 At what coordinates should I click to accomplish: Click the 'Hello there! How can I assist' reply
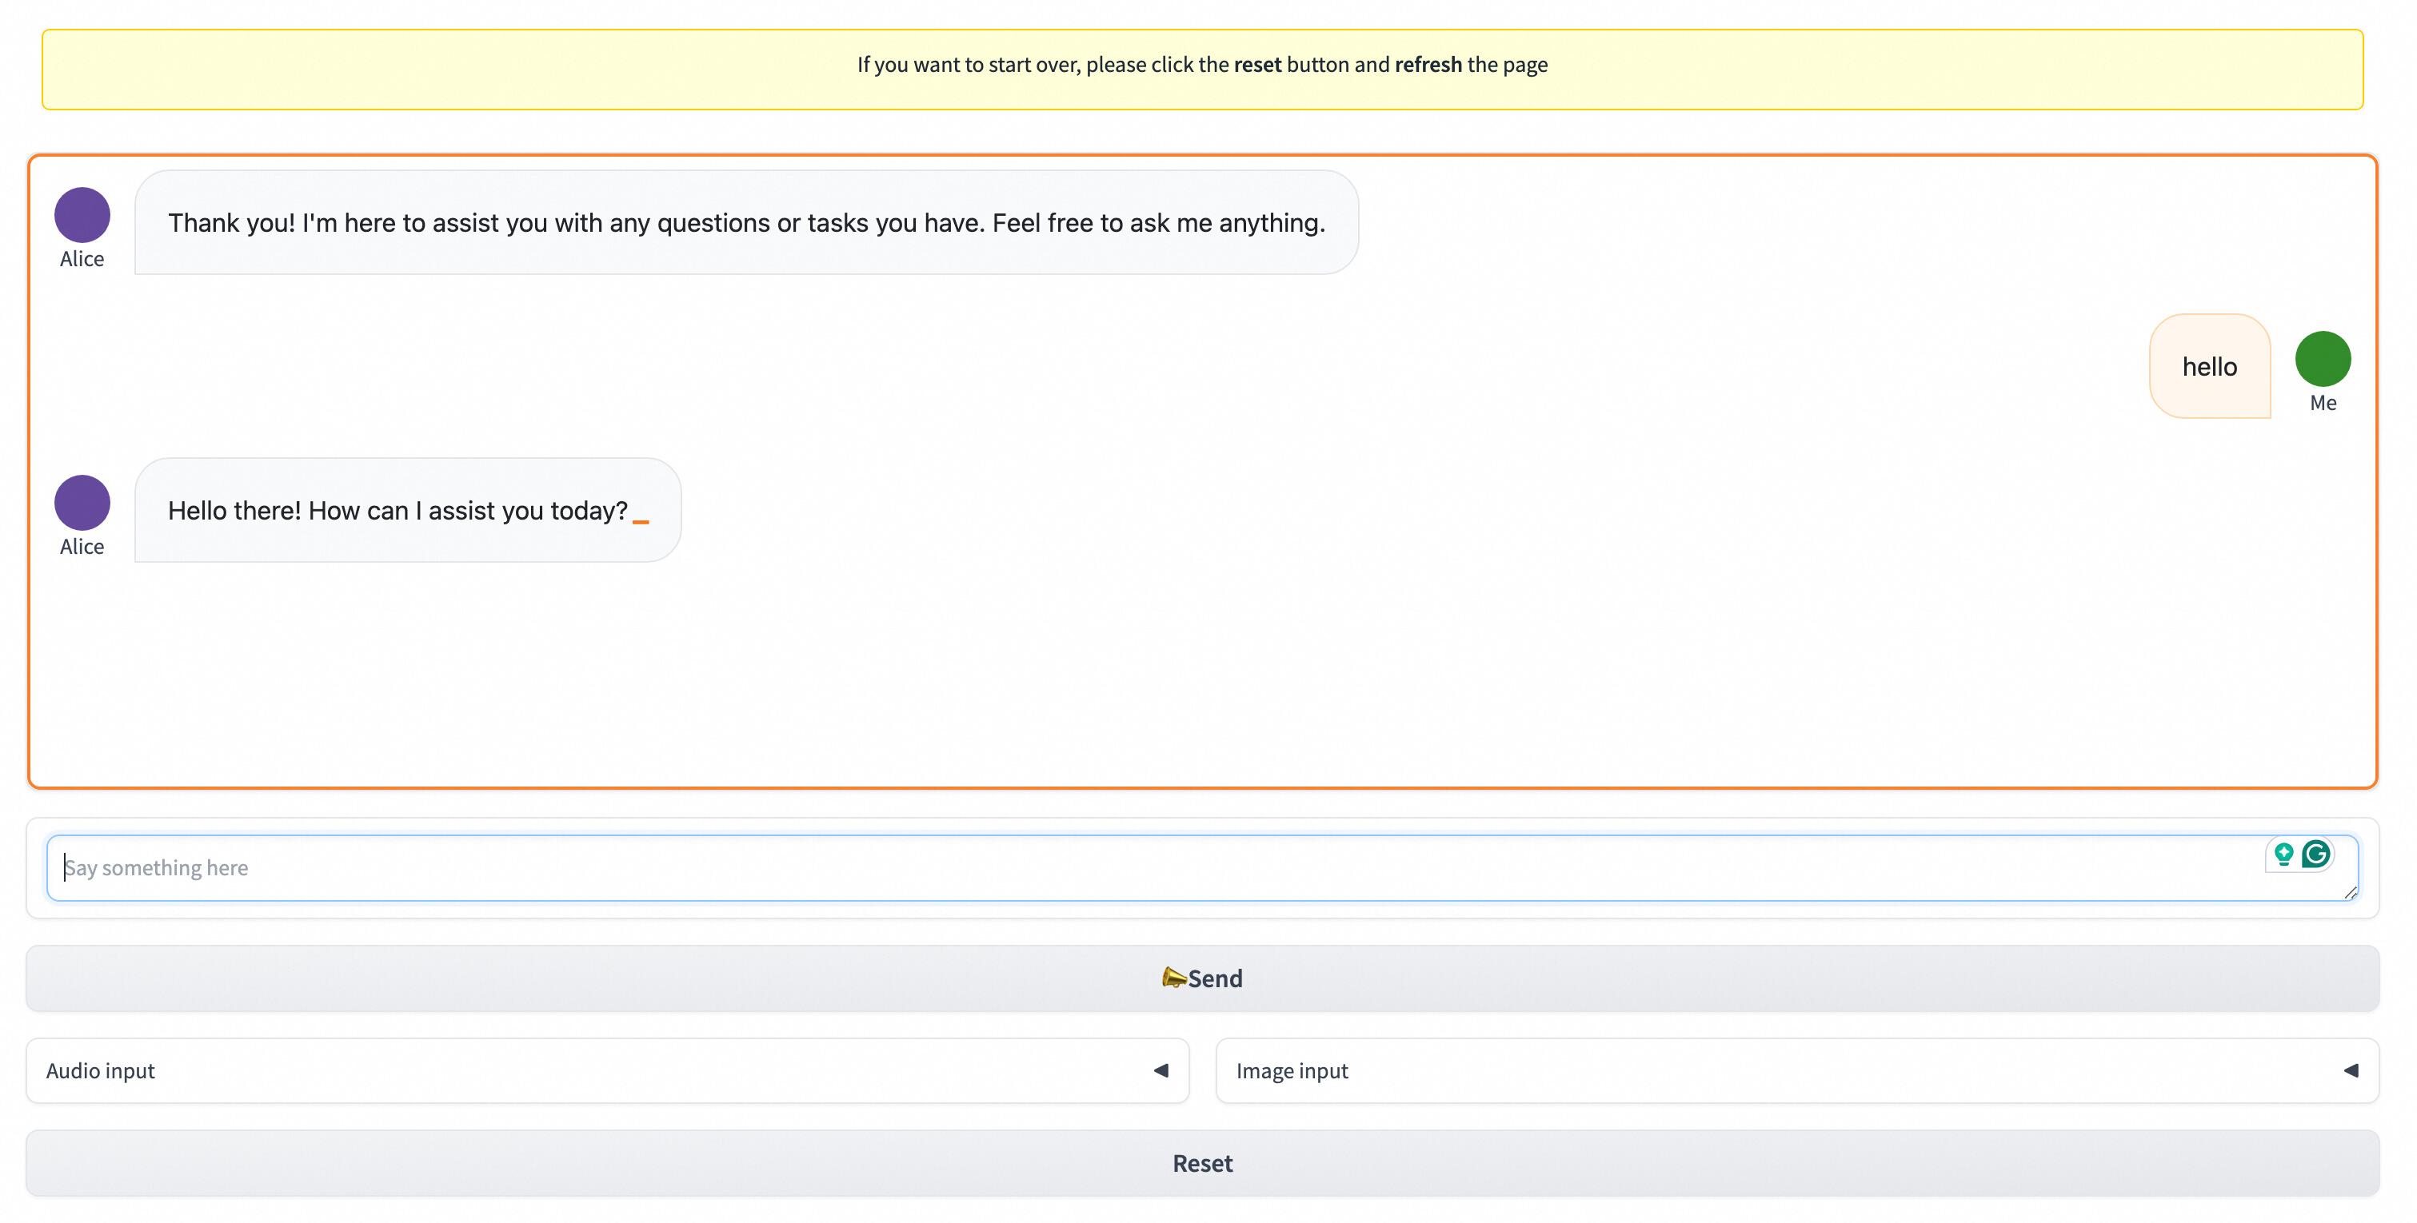(x=398, y=510)
